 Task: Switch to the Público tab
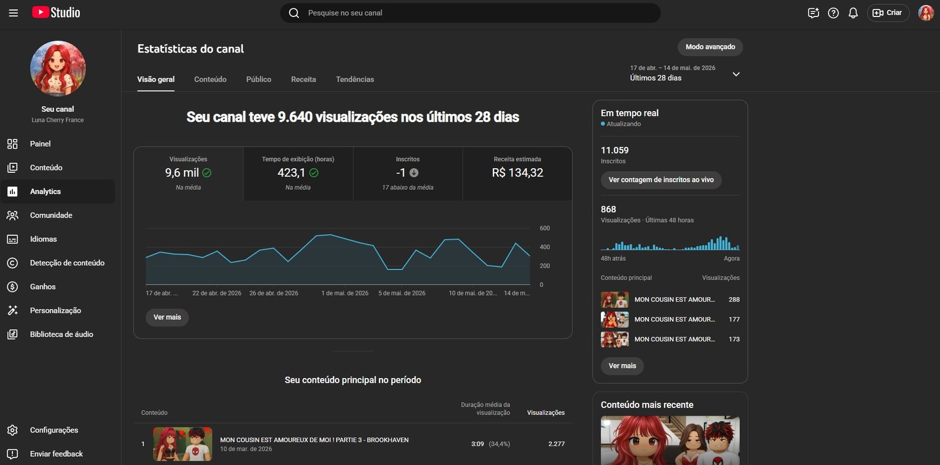[258, 79]
